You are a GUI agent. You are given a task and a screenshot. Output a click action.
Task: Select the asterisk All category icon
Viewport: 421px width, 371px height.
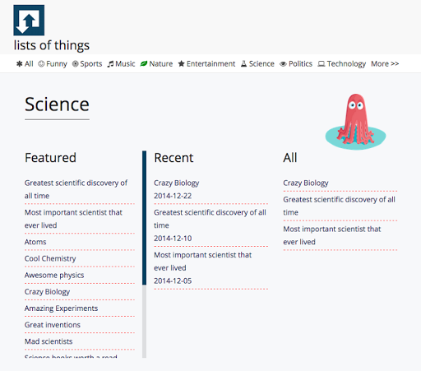click(20, 64)
